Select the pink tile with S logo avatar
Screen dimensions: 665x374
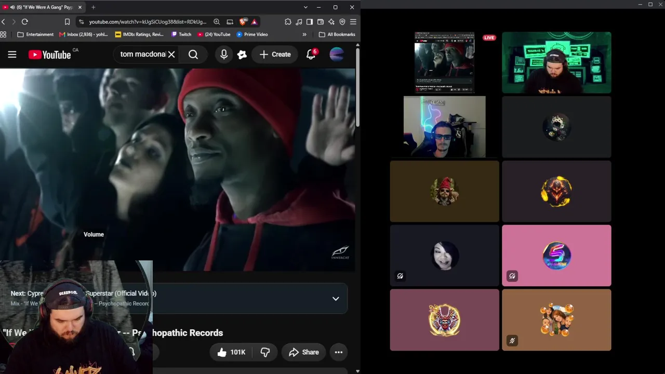pos(556,256)
